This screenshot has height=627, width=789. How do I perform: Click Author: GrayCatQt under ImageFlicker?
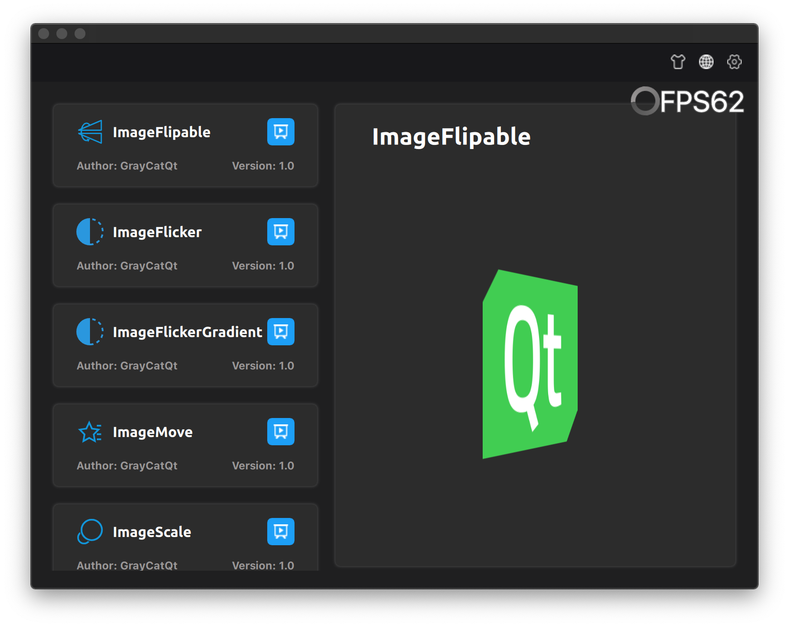[x=127, y=266]
